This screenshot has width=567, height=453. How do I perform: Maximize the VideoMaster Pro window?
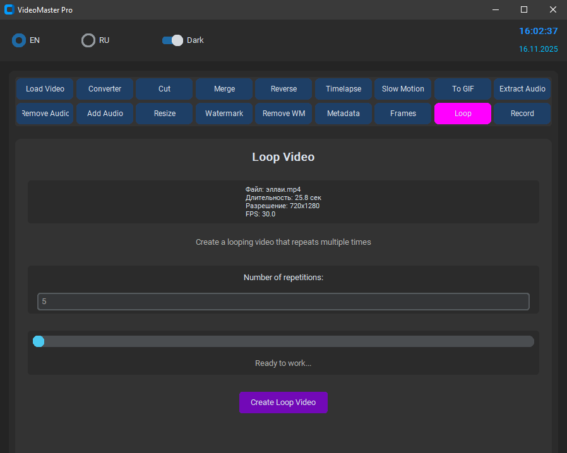(x=523, y=9)
